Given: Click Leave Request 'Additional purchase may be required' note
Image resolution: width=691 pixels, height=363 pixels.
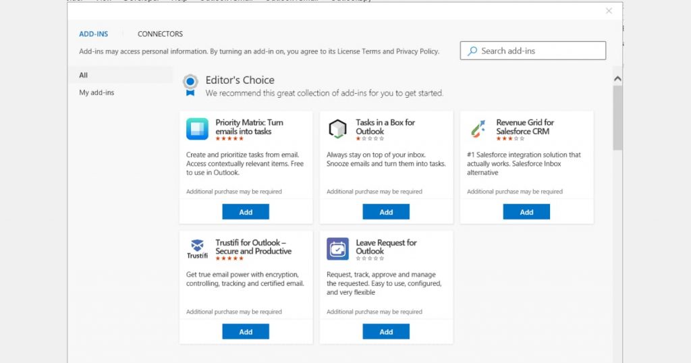Looking at the screenshot, I should 374,312.
